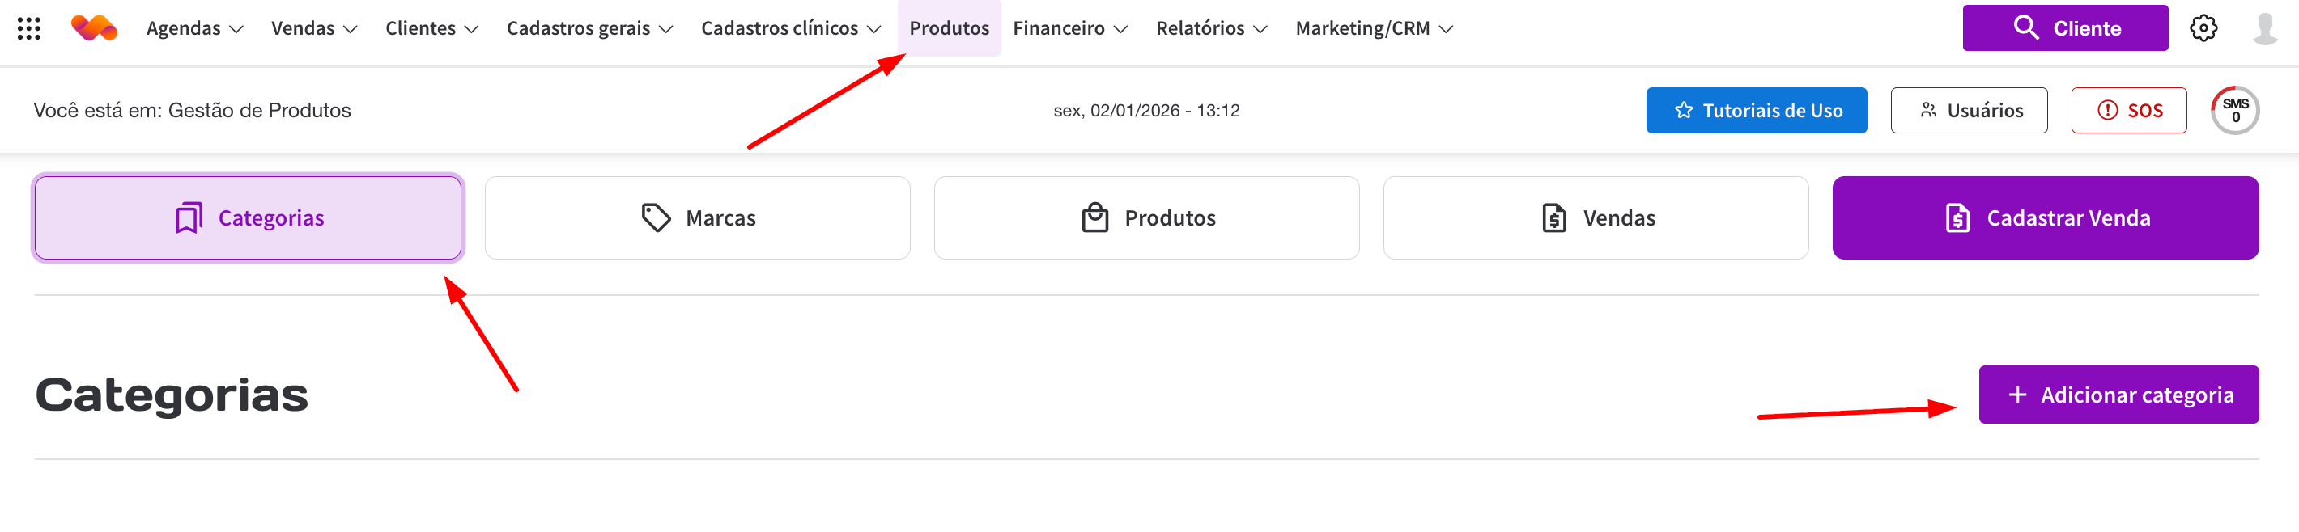Open the apps grid launcher icon
The height and width of the screenshot is (532, 2299).
28,28
